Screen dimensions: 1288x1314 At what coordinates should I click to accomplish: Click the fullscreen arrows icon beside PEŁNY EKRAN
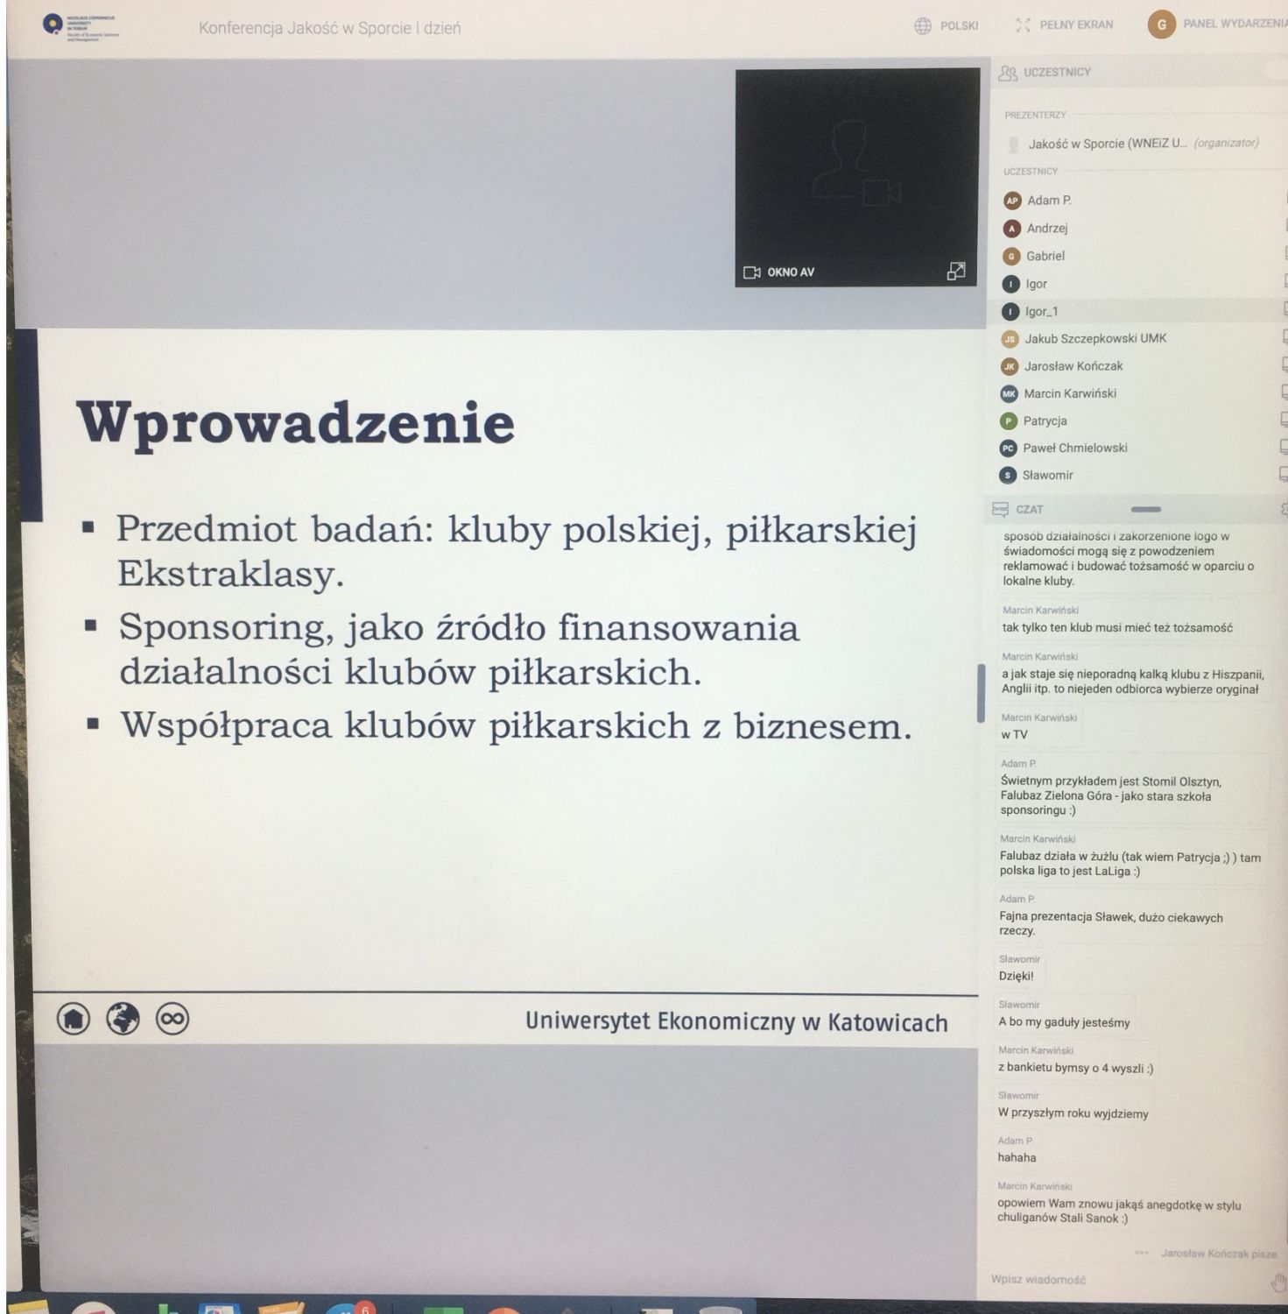(x=1023, y=25)
